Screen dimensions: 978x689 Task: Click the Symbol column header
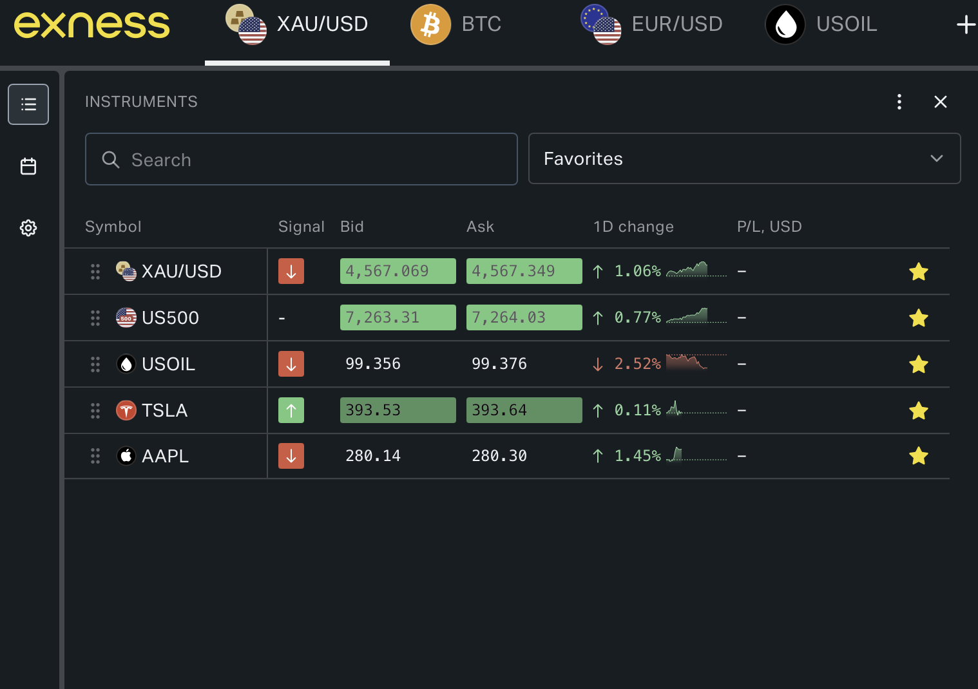(x=113, y=227)
